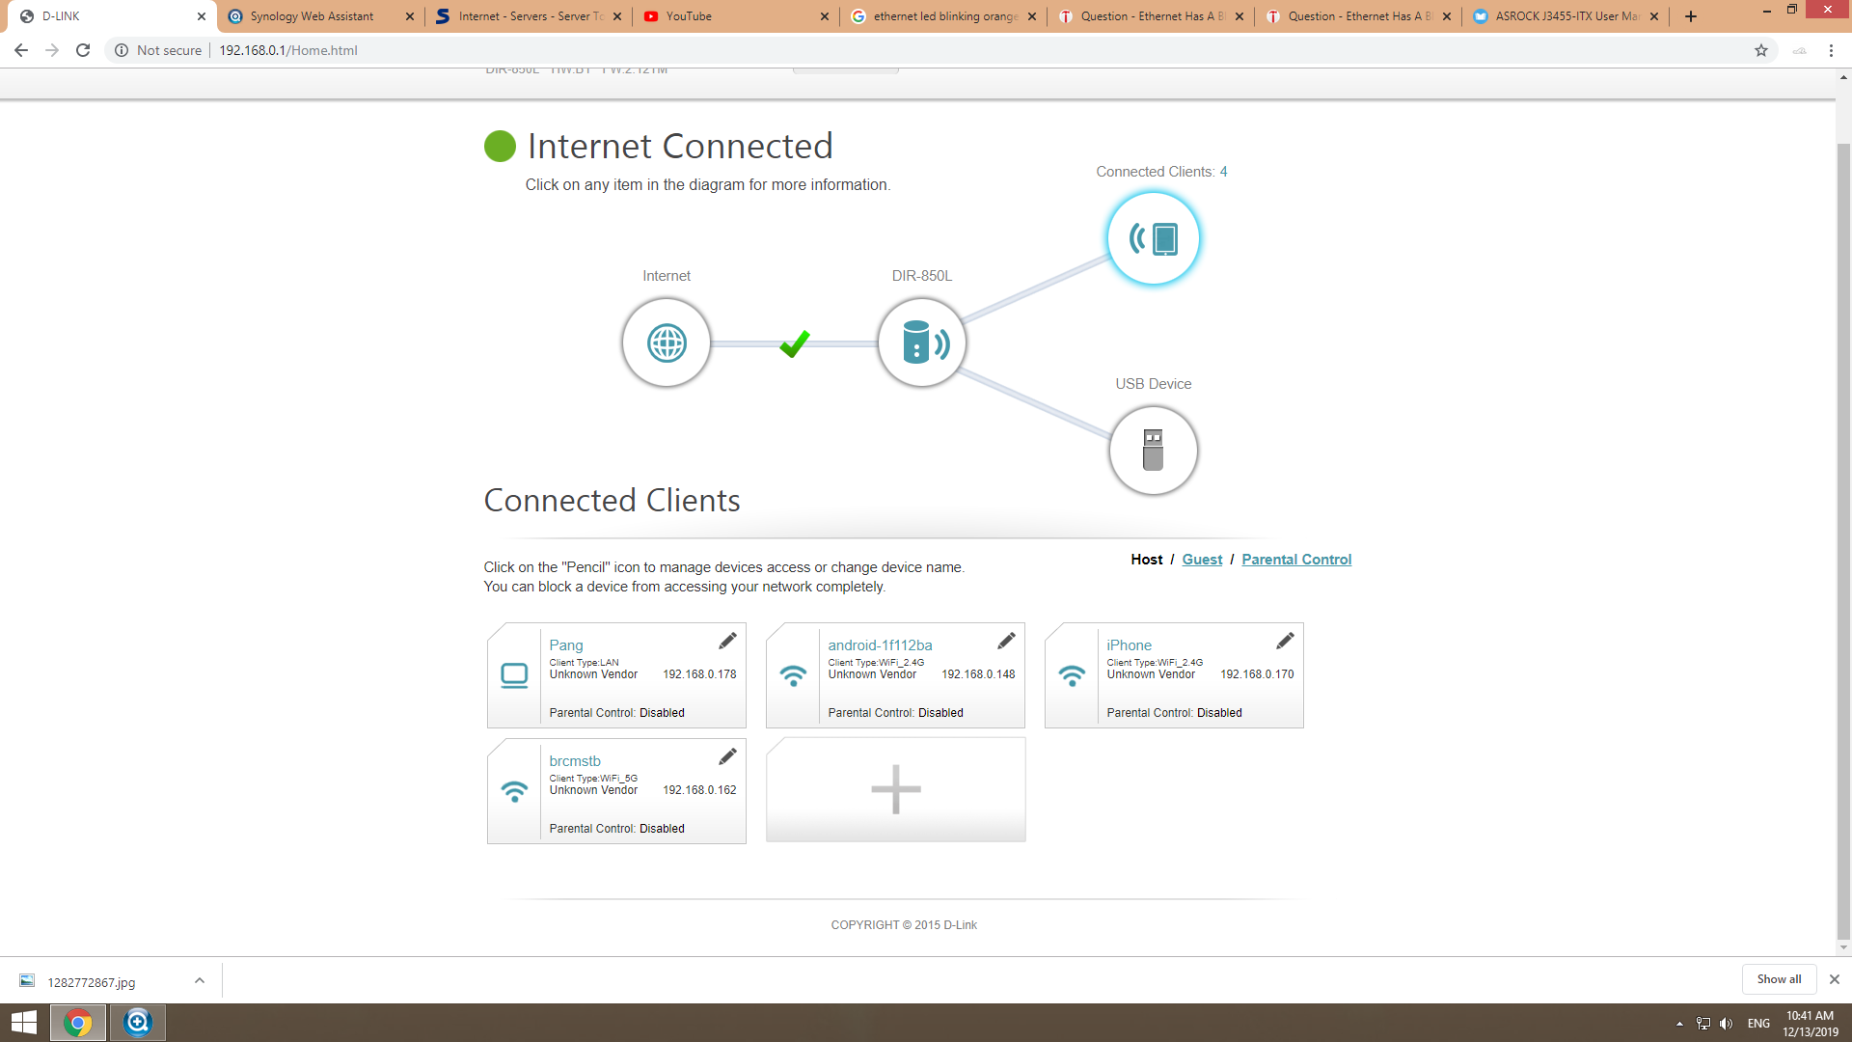Click the network tray icon

1703,1024
